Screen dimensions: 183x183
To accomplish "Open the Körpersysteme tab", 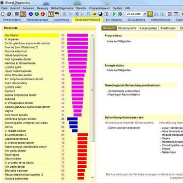I will pyautogui.click(x=127, y=28).
